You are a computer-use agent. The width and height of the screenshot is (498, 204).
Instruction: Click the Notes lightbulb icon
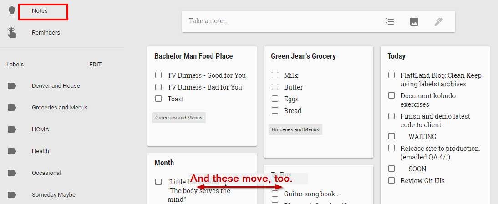[12, 11]
